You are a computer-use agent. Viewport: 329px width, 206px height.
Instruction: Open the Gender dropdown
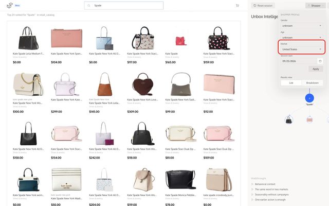302,26
